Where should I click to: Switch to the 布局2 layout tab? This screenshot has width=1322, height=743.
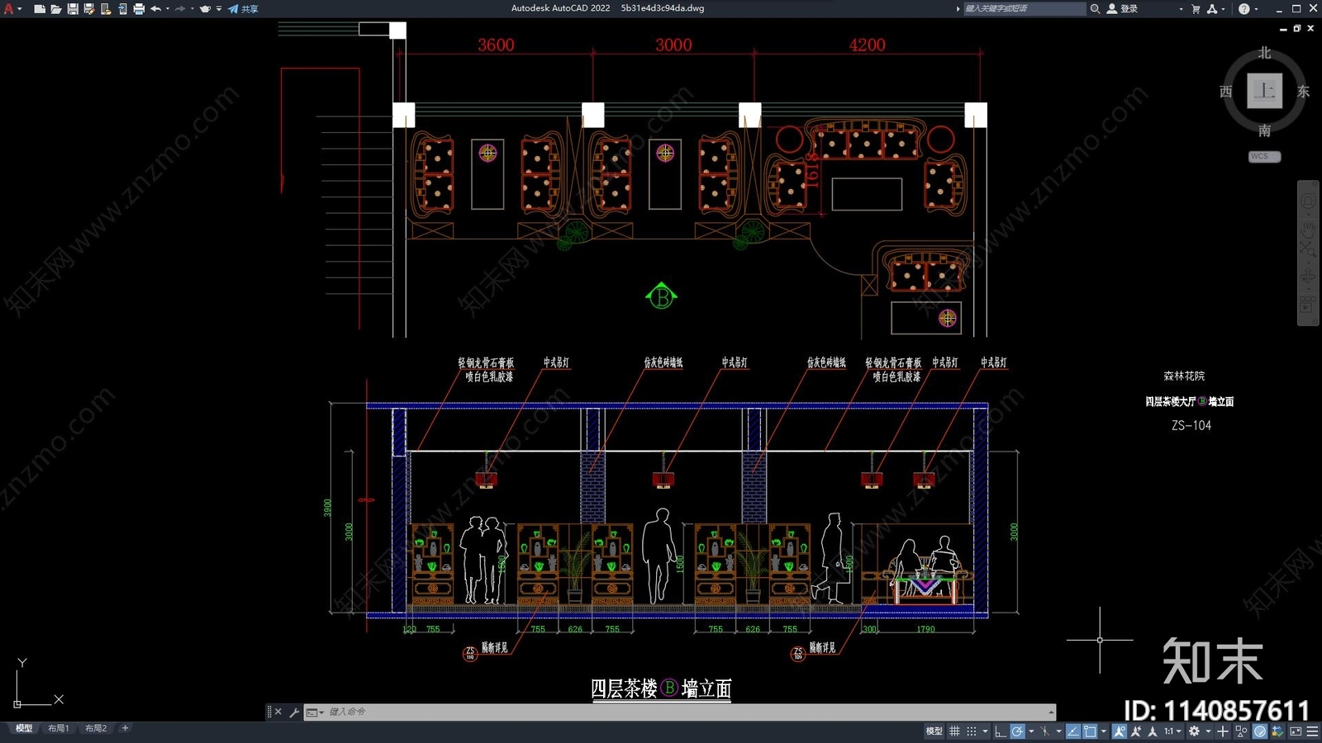click(x=96, y=728)
